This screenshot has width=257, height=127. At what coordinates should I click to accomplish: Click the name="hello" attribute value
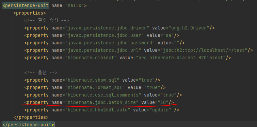coord(75,6)
